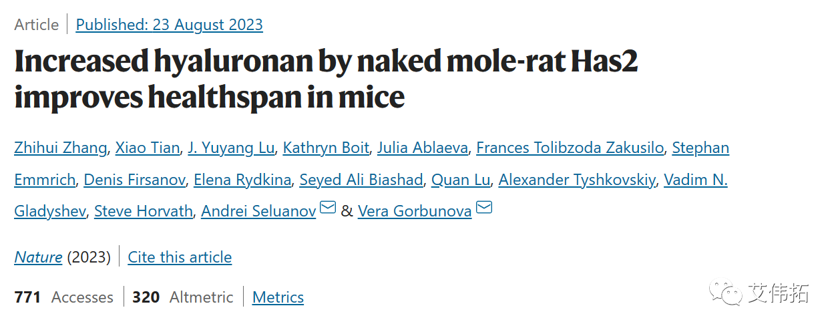Click the WeChat logo watermark icon
Viewport: 836px width, 330px height.
(726, 293)
